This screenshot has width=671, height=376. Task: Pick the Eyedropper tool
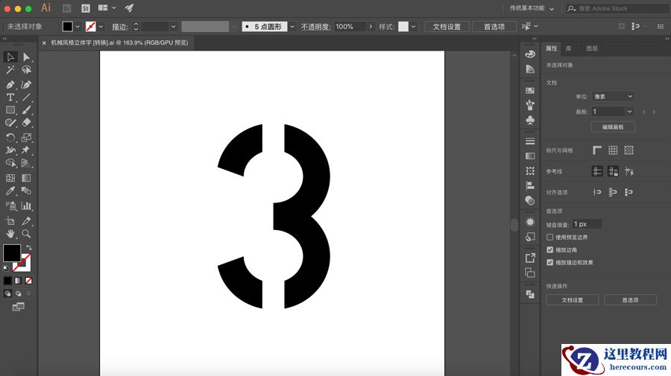point(10,191)
